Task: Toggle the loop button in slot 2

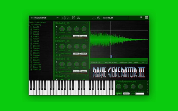Action: point(76,54)
